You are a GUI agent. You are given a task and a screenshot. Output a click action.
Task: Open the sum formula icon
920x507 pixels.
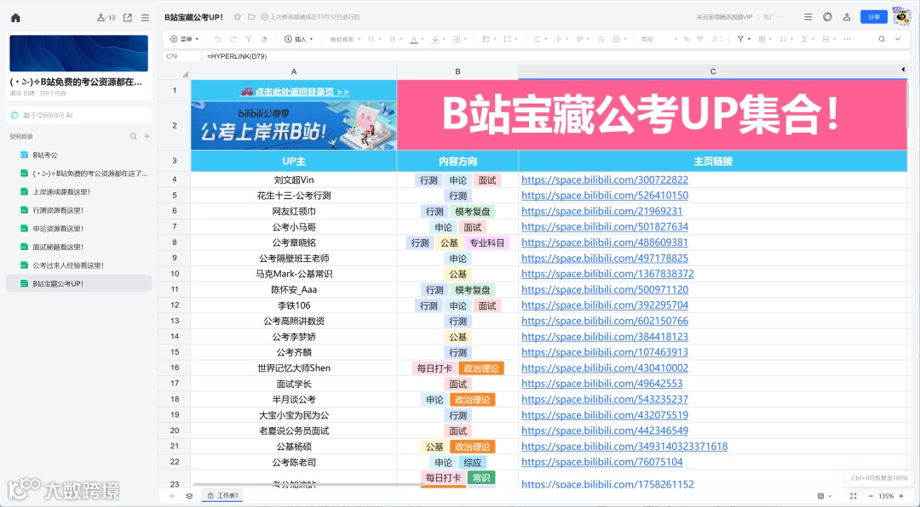(807, 39)
